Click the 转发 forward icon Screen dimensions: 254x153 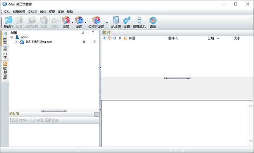coord(44,22)
